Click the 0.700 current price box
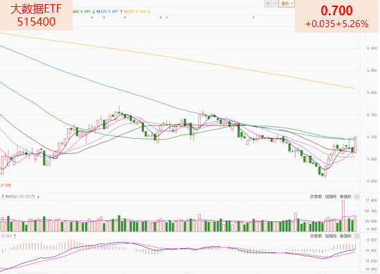This screenshot has width=380, height=274. pyautogui.click(x=337, y=16)
